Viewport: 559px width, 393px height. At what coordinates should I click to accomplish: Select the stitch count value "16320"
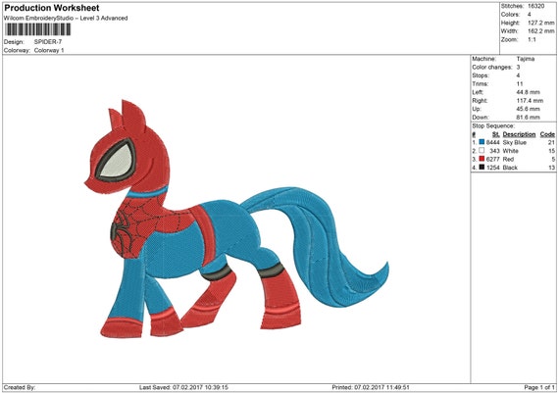[x=535, y=6]
